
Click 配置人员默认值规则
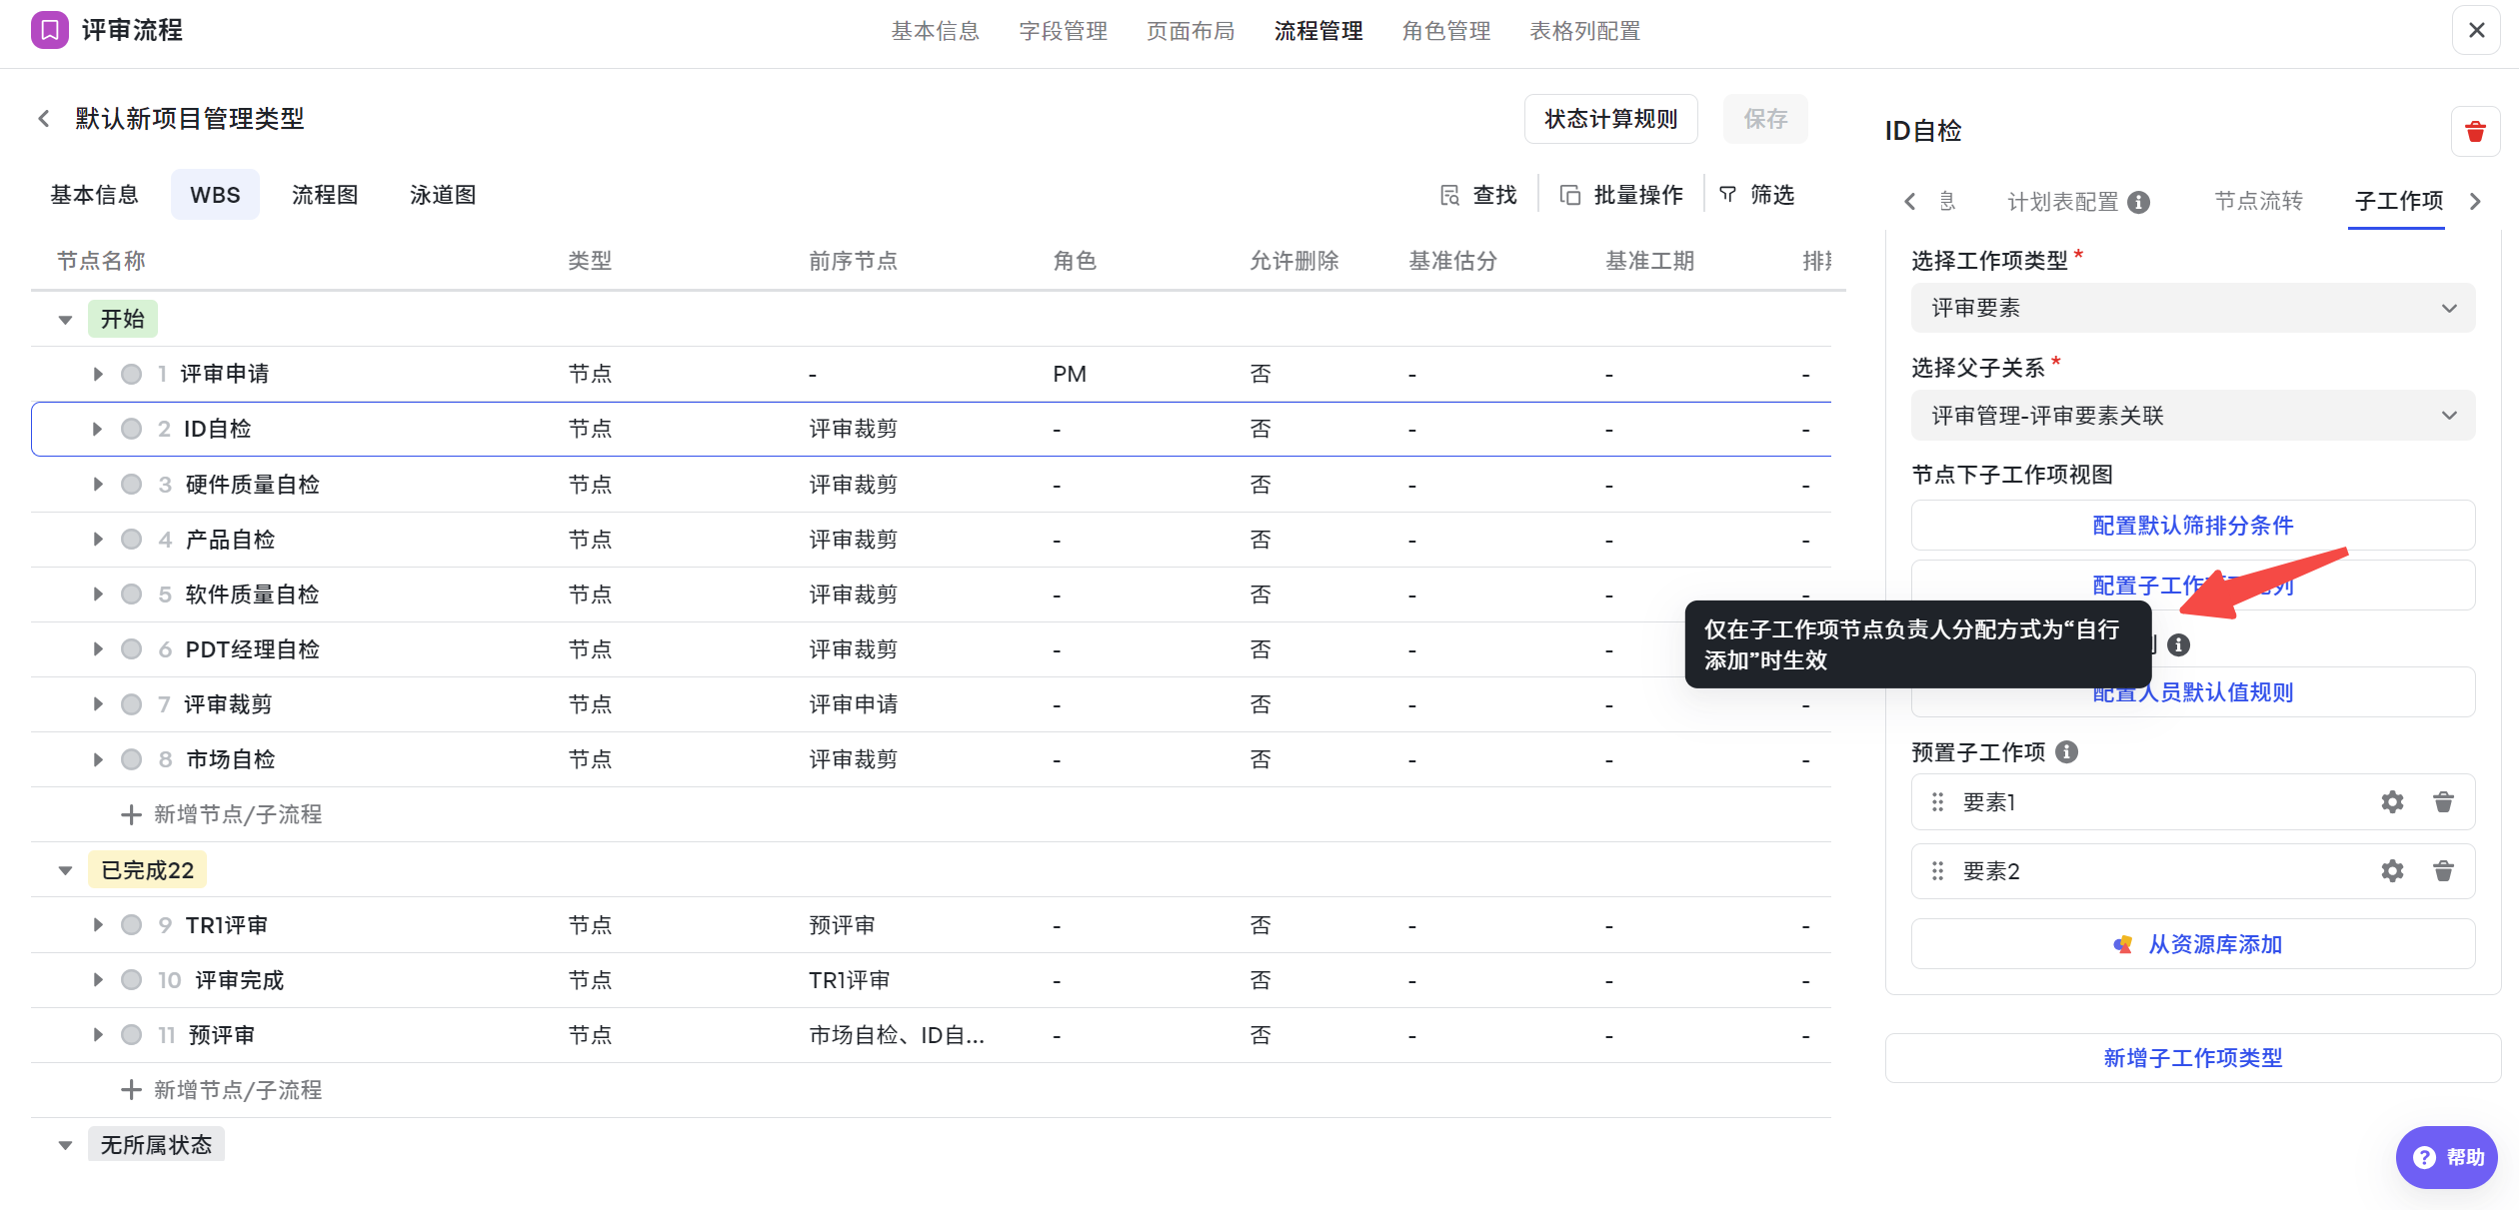point(2193,692)
